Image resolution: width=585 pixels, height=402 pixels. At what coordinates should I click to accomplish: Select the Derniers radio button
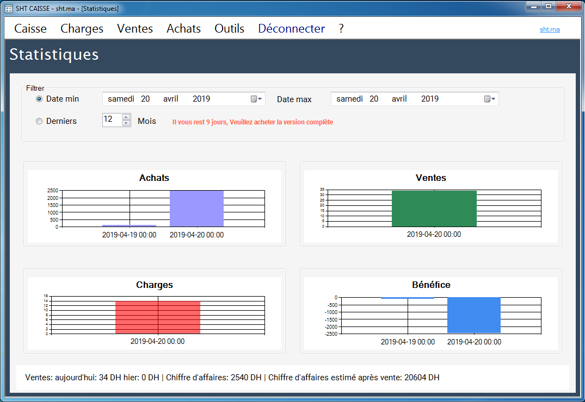click(x=39, y=121)
